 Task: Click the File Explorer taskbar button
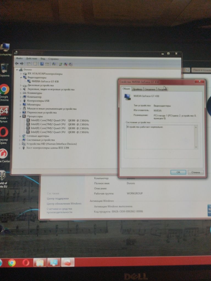point(40,263)
